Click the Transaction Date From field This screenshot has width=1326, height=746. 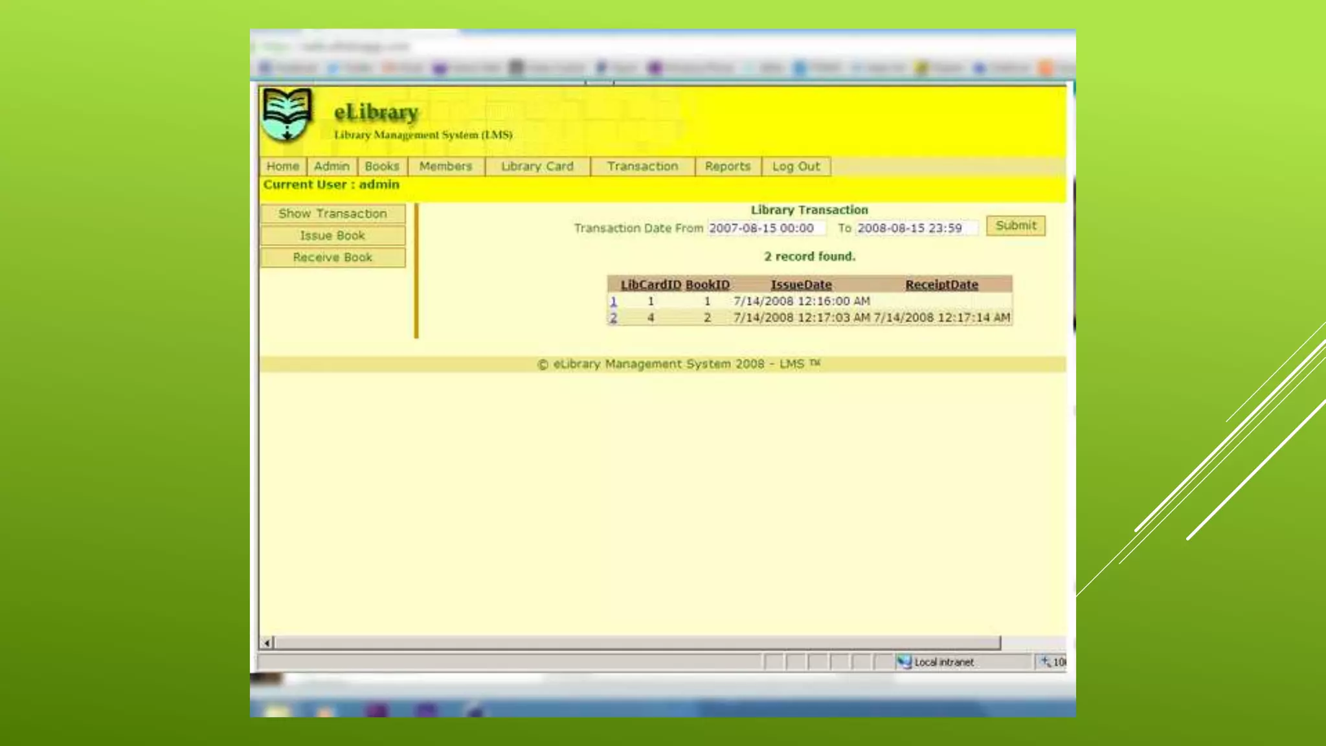[x=765, y=228]
